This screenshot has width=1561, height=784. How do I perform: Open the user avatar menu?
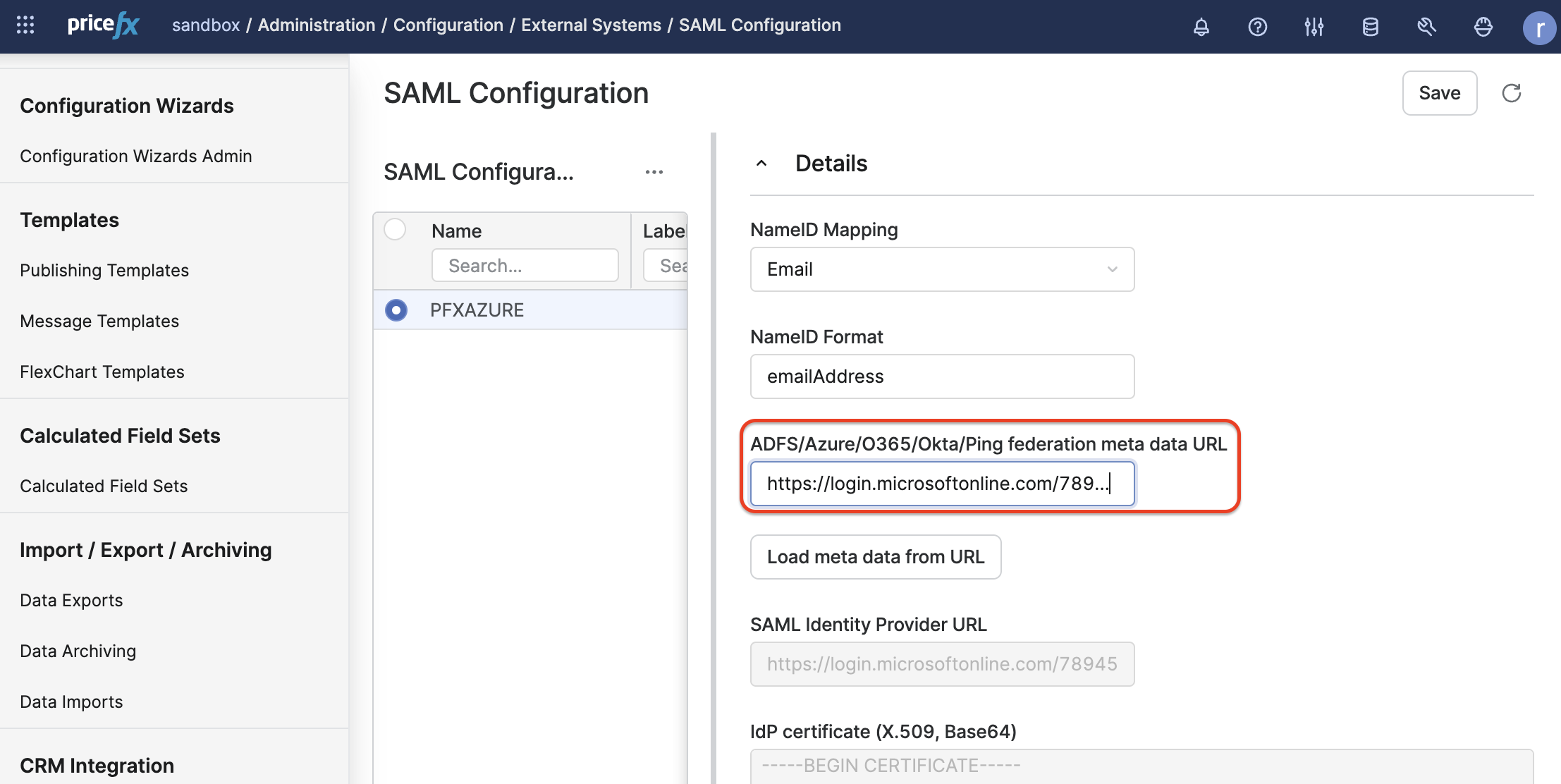pos(1539,28)
